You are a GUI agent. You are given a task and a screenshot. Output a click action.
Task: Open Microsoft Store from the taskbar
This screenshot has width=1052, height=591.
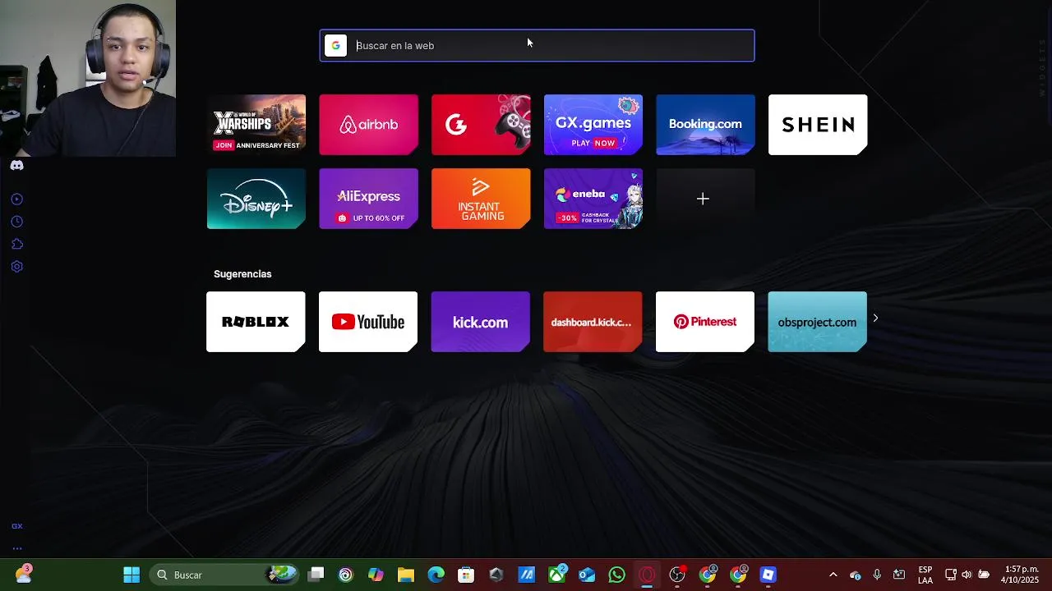pyautogui.click(x=466, y=575)
